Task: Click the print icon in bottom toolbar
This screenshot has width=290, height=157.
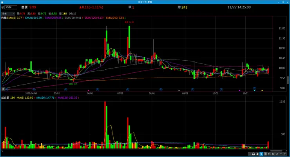Action: tap(254, 154)
